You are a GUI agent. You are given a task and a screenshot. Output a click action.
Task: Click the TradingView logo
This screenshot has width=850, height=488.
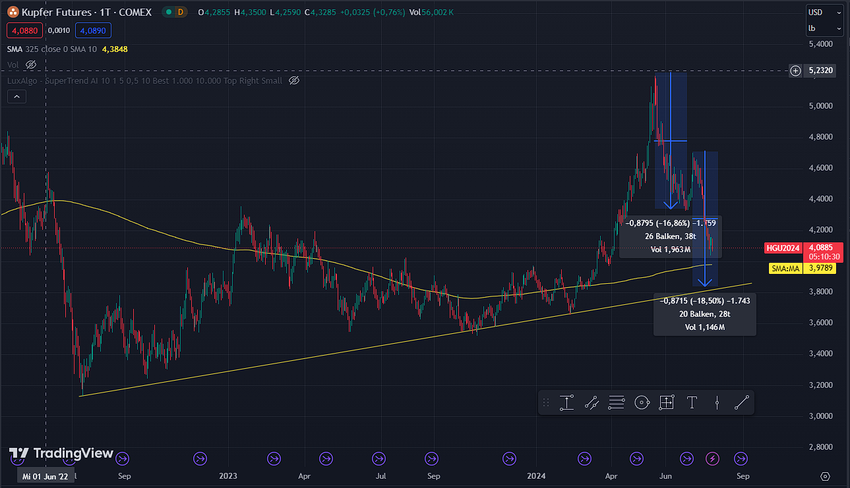(61, 453)
